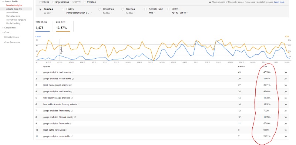Open external link icon for 'google analytics filter out country'

point(75,117)
